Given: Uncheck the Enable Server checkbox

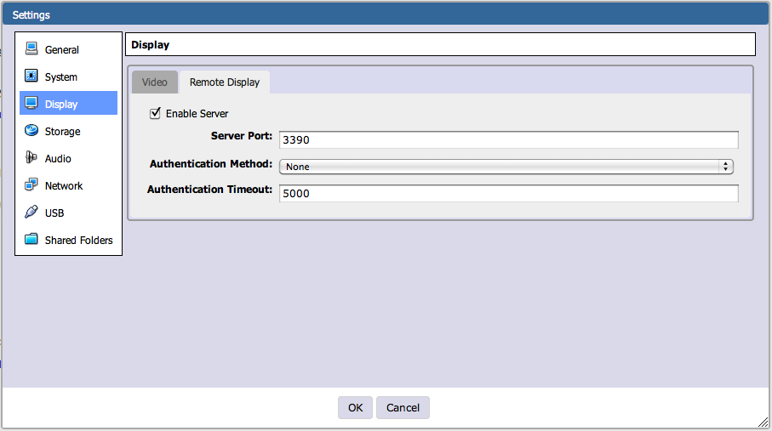Looking at the screenshot, I should (155, 113).
